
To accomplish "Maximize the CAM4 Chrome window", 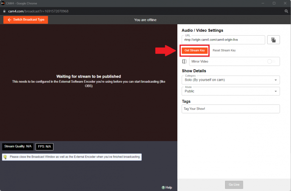I will [x=274, y=3].
